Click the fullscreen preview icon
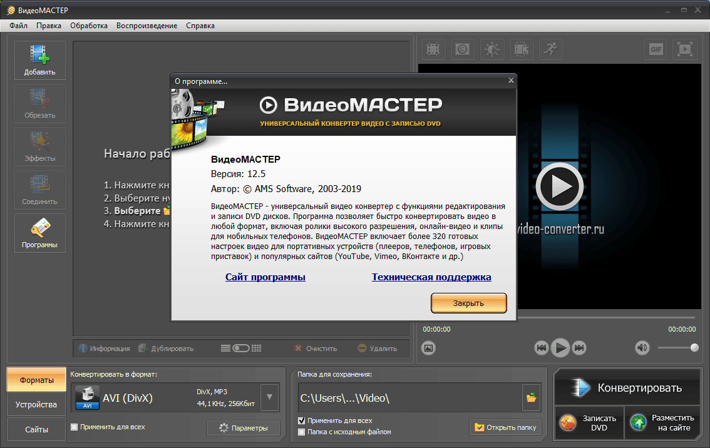 coord(685,49)
